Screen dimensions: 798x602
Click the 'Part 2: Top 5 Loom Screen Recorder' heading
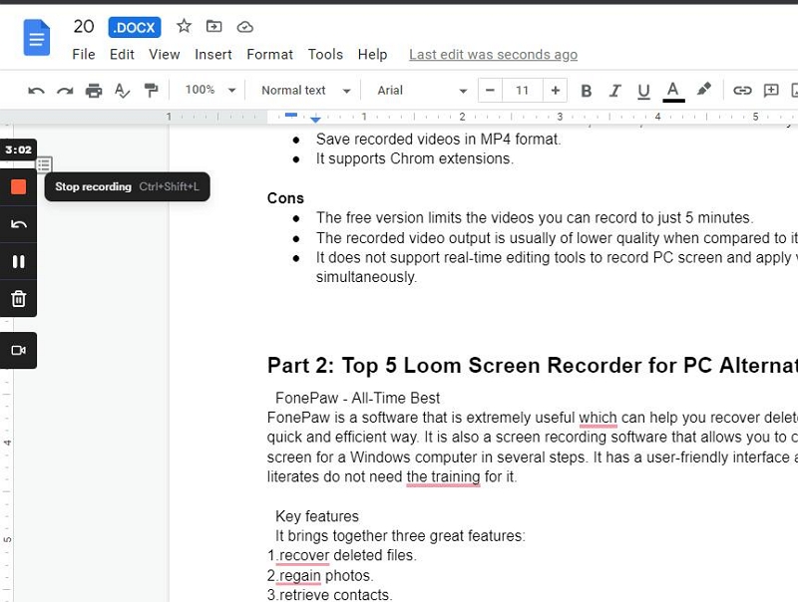pyautogui.click(x=533, y=366)
